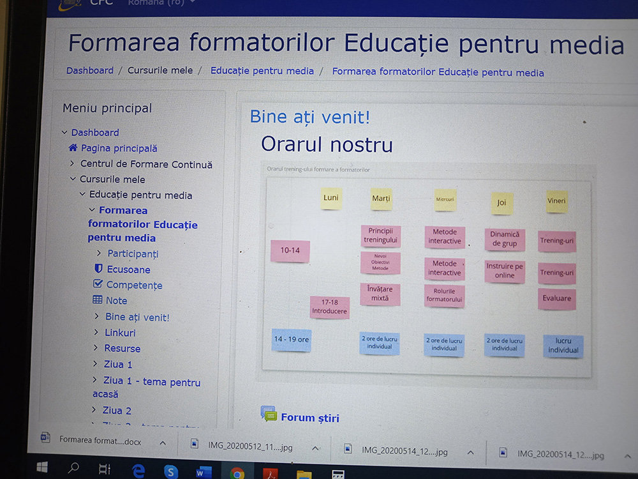The height and width of the screenshot is (479, 638).
Task: Click the Windows Start button
Action: coord(41,467)
